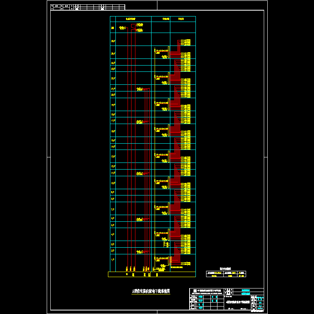Select the 11/F distribution box symbol

coord(140,173)
